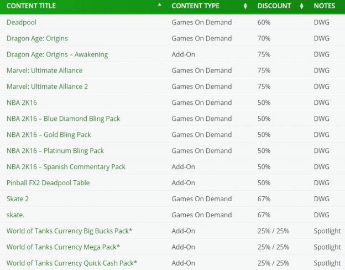The image size is (345, 270).
Task: Click Content Type sort arrows icon
Action: (245, 6)
